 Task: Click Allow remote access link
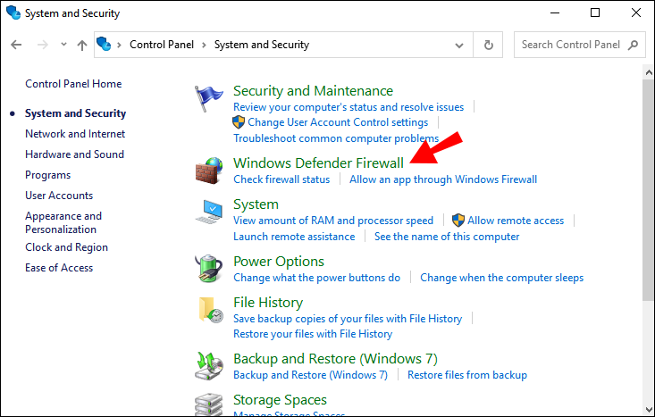[x=516, y=221]
